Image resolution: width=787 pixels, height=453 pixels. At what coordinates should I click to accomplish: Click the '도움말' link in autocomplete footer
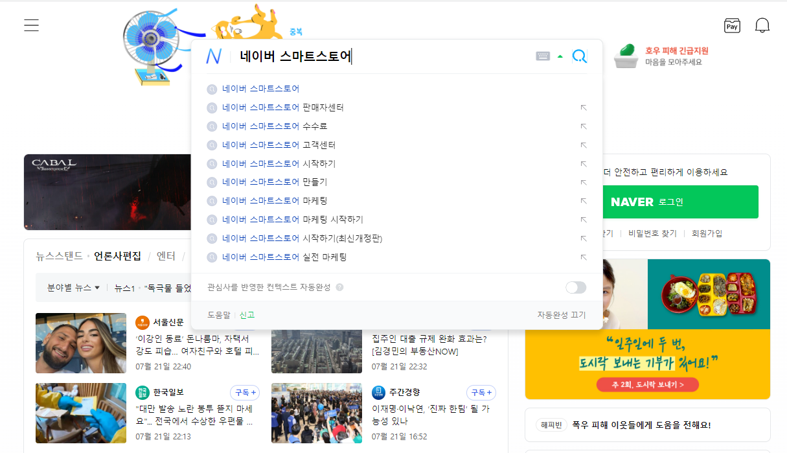pyautogui.click(x=219, y=315)
